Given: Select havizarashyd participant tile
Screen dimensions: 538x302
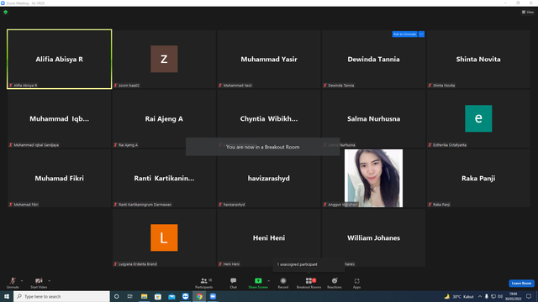Looking at the screenshot, I should pyautogui.click(x=269, y=178).
